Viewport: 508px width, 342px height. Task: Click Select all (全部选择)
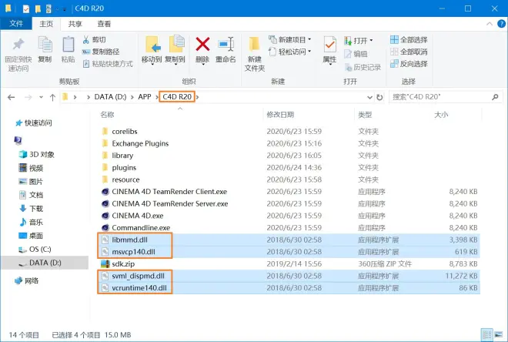pyautogui.click(x=409, y=40)
